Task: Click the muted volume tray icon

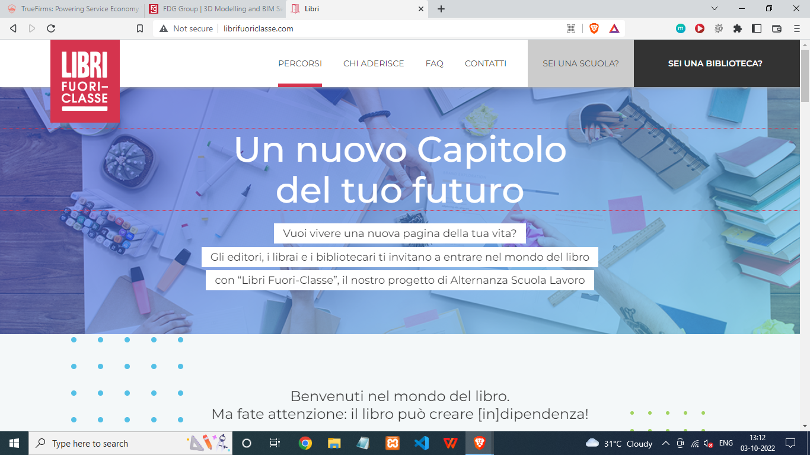Action: [708, 443]
